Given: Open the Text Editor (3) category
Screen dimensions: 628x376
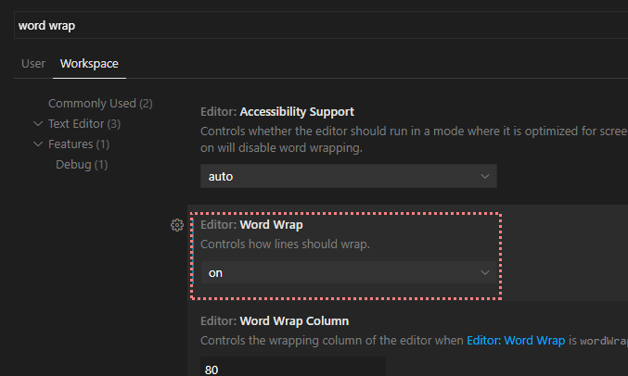Looking at the screenshot, I should click(84, 123).
